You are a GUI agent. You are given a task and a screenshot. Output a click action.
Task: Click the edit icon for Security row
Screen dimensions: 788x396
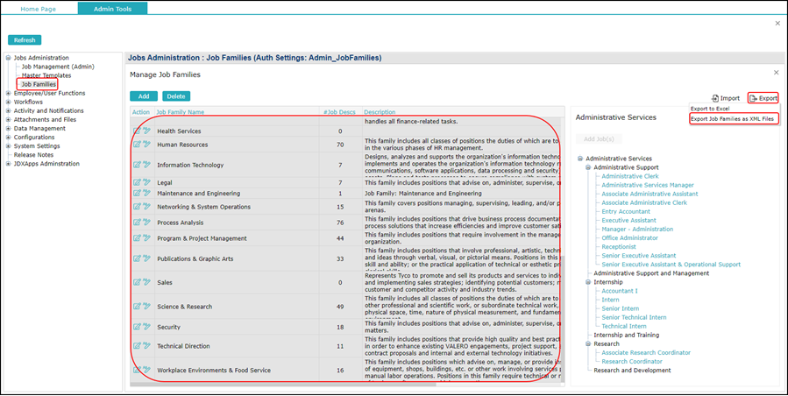tap(137, 326)
